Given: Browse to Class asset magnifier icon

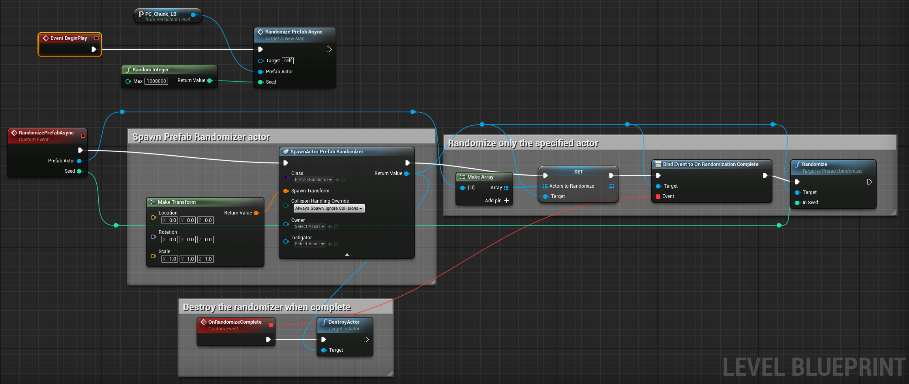Looking at the screenshot, I should coord(343,180).
